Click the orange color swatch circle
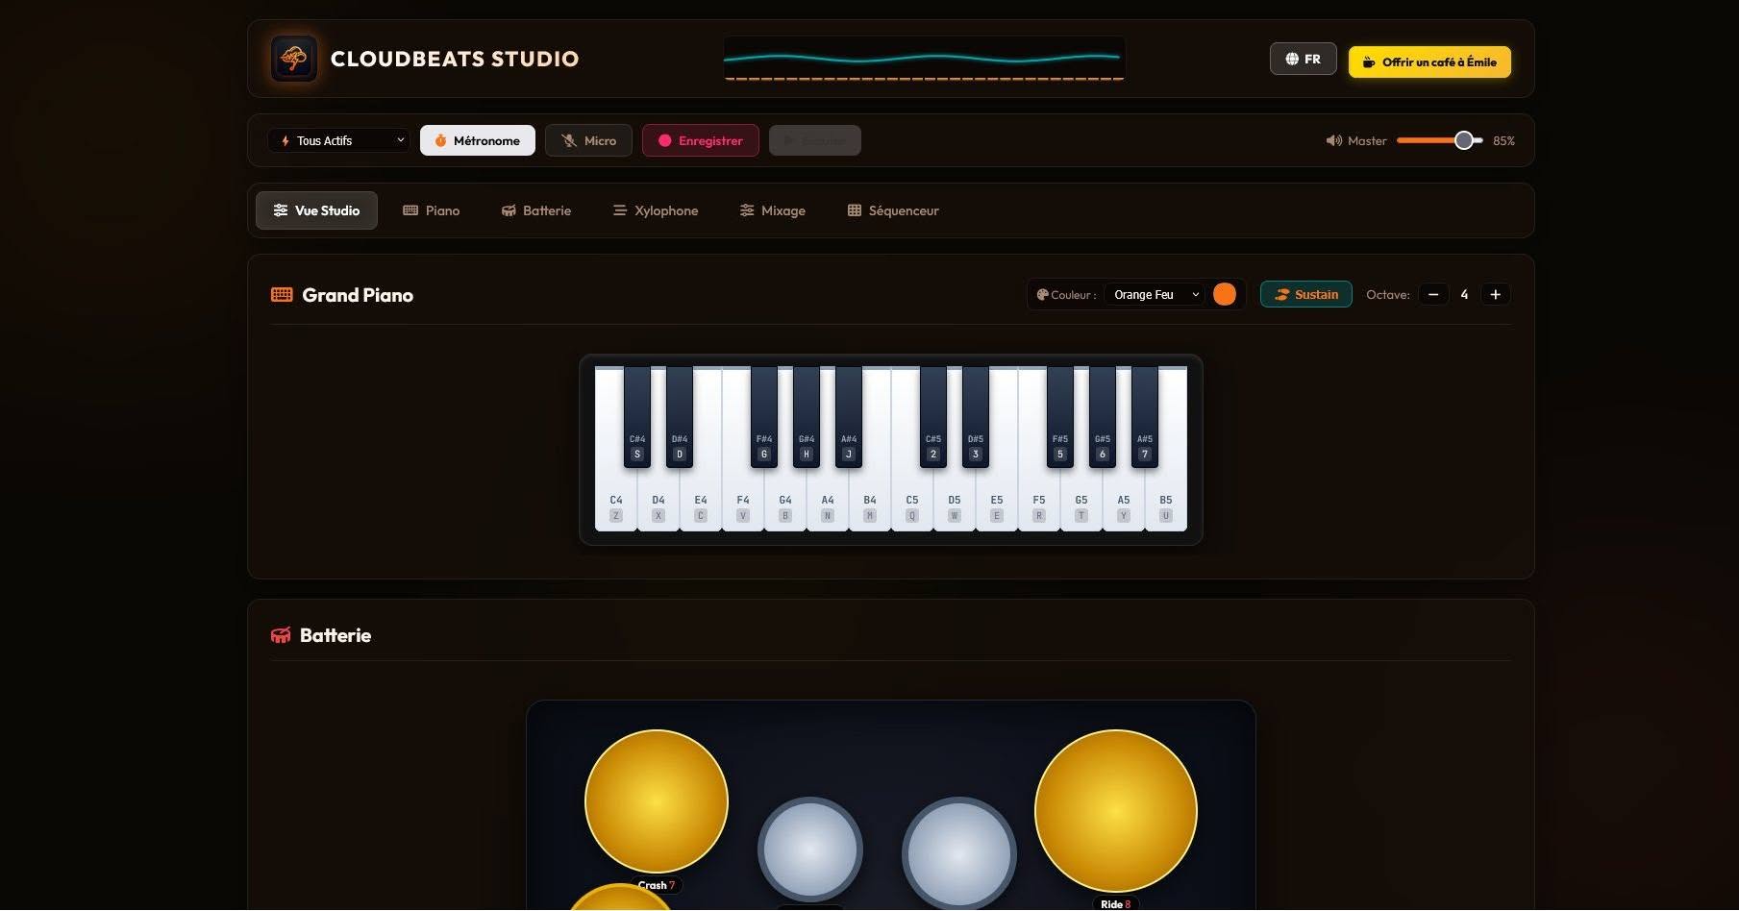1739x911 pixels. point(1225,294)
